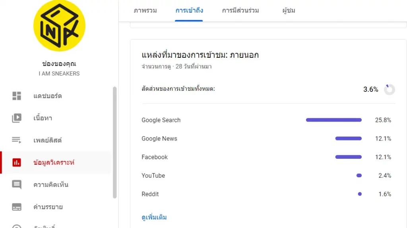Click the 3.6% total share value

[x=370, y=89]
